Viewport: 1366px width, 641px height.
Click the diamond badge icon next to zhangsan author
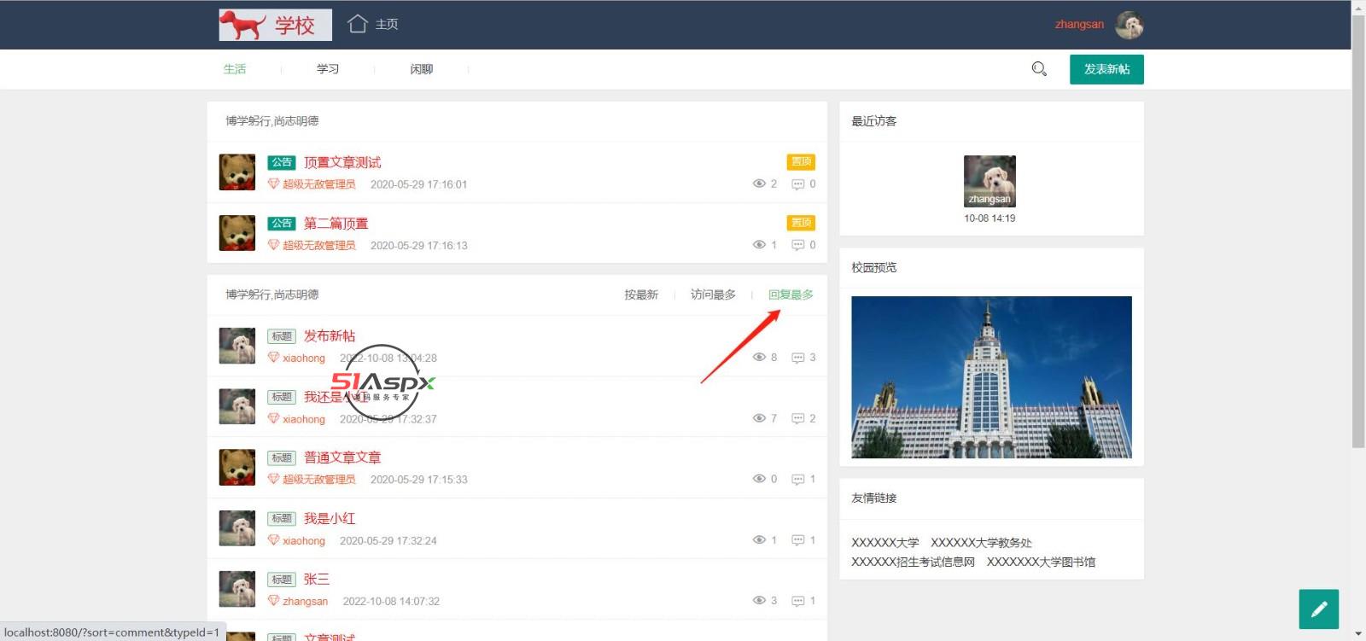[x=273, y=601]
